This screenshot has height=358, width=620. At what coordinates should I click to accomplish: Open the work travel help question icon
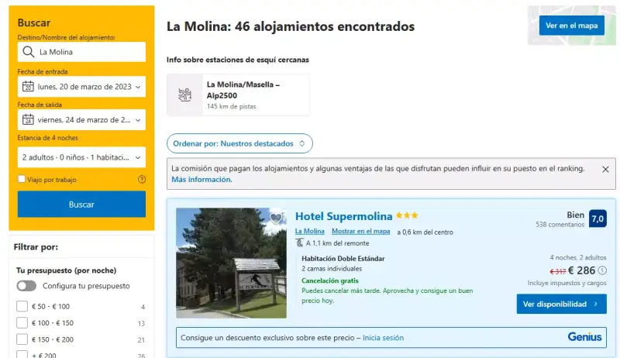pyautogui.click(x=142, y=180)
